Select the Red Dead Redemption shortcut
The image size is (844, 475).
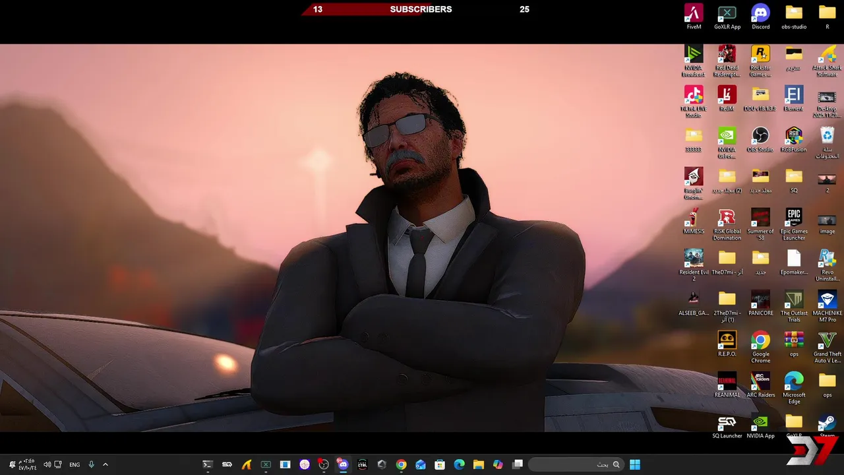(727, 61)
